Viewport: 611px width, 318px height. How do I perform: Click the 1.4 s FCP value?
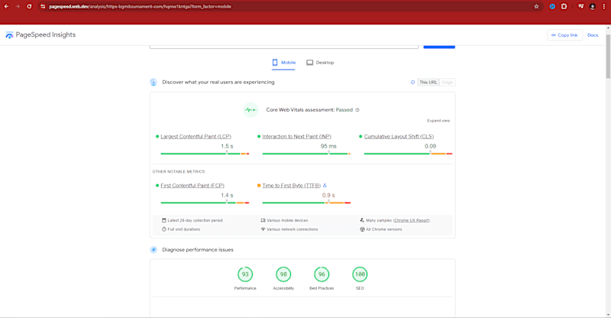pyautogui.click(x=227, y=196)
